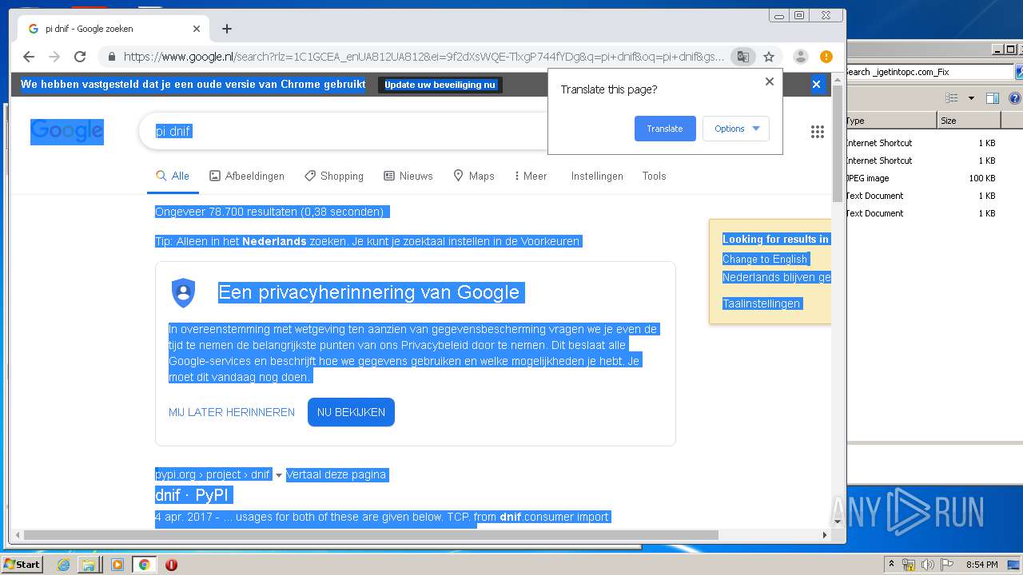Image resolution: width=1023 pixels, height=575 pixels.
Task: Open the translate Options dropdown
Action: pos(736,129)
